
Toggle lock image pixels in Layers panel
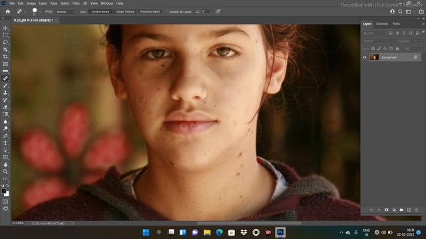(x=379, y=48)
